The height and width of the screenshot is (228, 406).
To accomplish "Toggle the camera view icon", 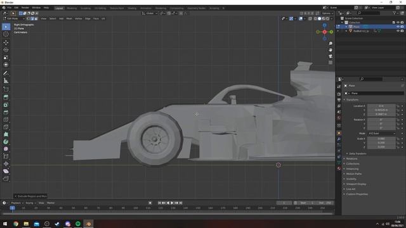I will 331,56.
